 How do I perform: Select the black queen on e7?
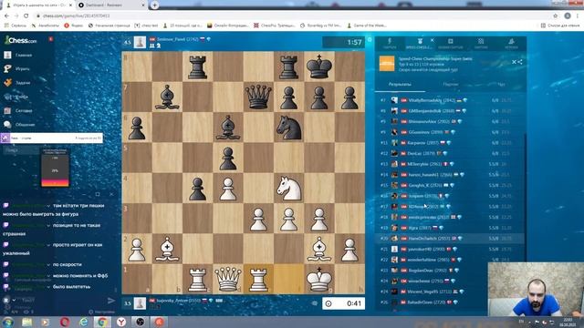[258, 97]
